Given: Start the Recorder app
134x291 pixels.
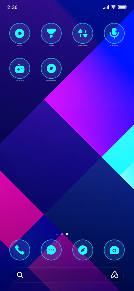Looking at the screenshot, I should 114,33.
